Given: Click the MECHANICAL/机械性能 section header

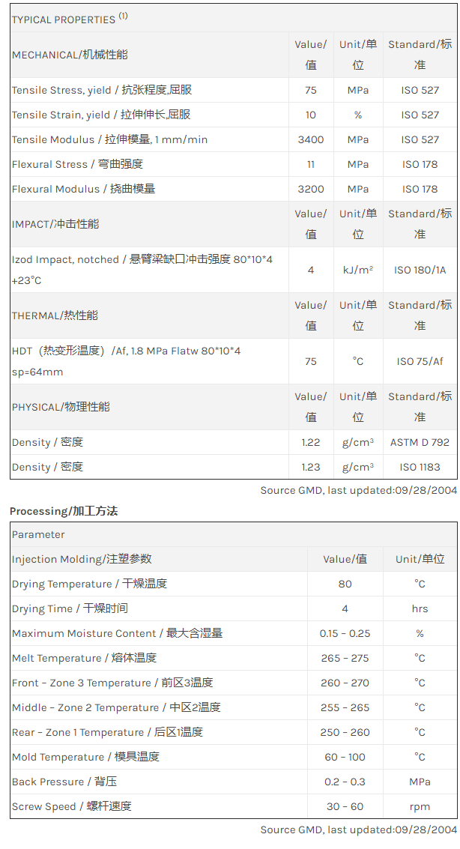Looking at the screenshot, I should click(x=70, y=55).
